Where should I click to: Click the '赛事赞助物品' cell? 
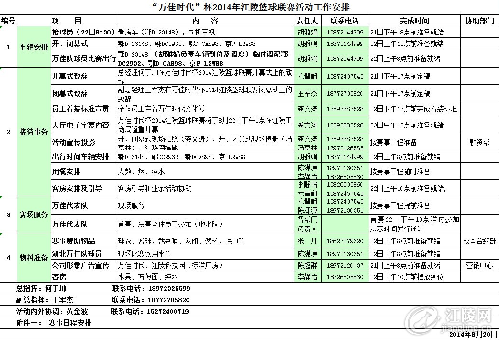tap(84, 241)
